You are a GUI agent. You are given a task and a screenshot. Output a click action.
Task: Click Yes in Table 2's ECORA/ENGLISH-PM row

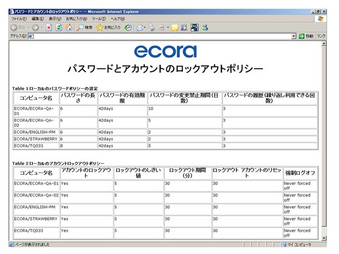(64, 207)
